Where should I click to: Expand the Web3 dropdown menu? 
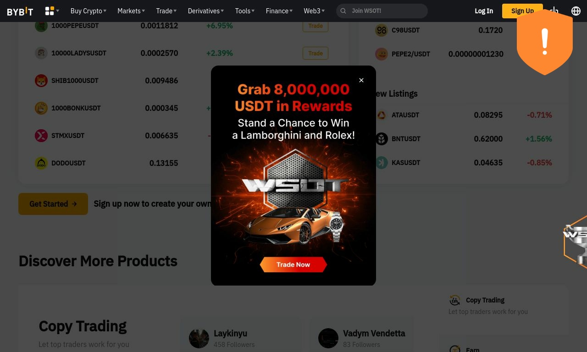(314, 11)
